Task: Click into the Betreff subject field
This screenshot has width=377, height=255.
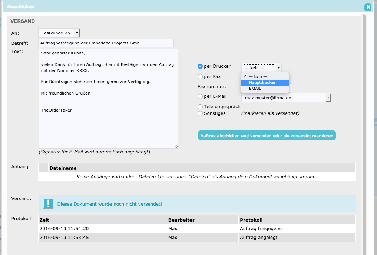Action: click(x=106, y=43)
